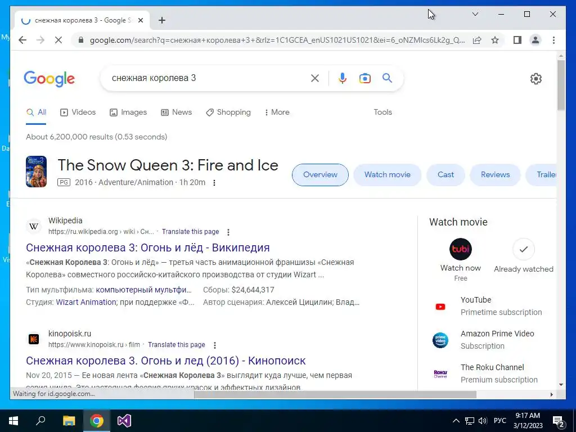The width and height of the screenshot is (576, 432).
Task: Toggle the Chrome side panel
Action: pos(517,40)
